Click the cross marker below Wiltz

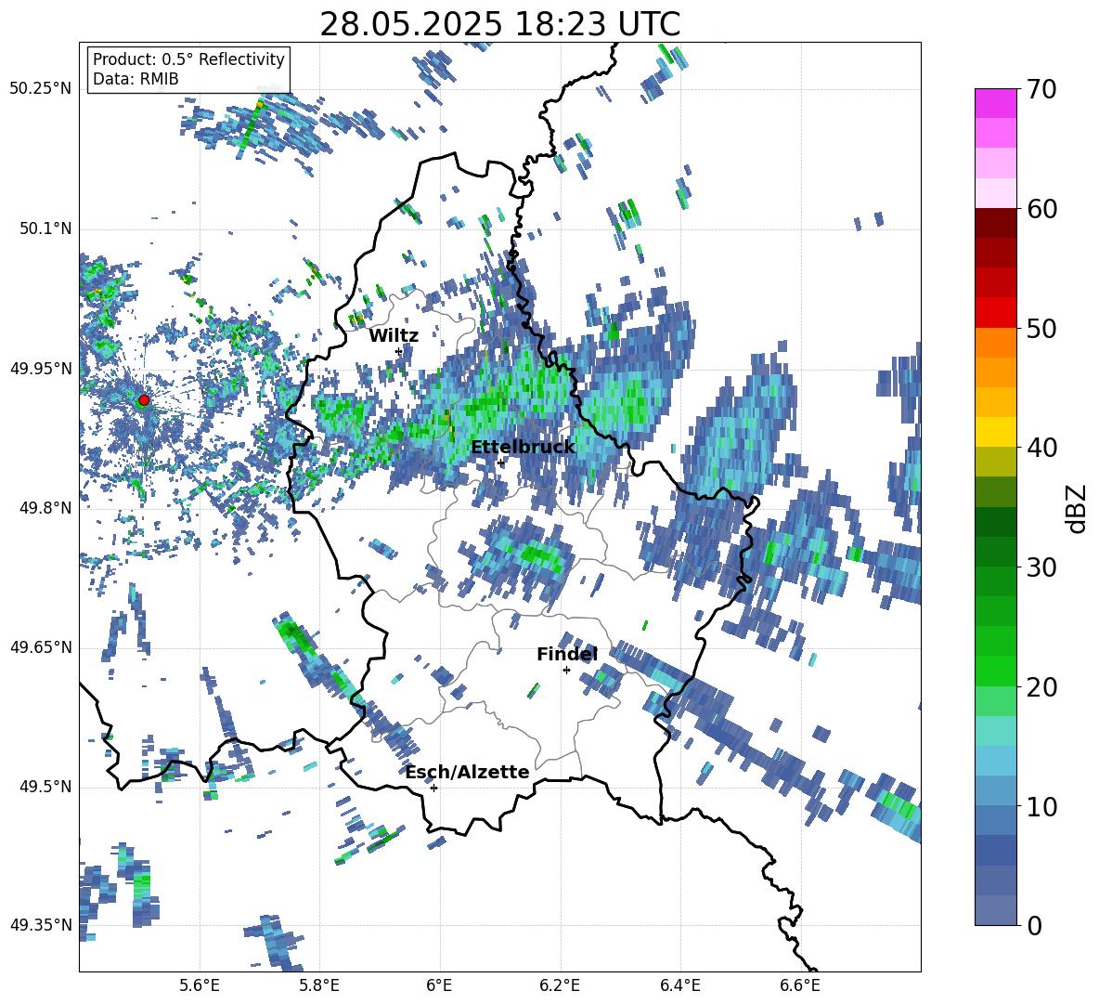[399, 351]
